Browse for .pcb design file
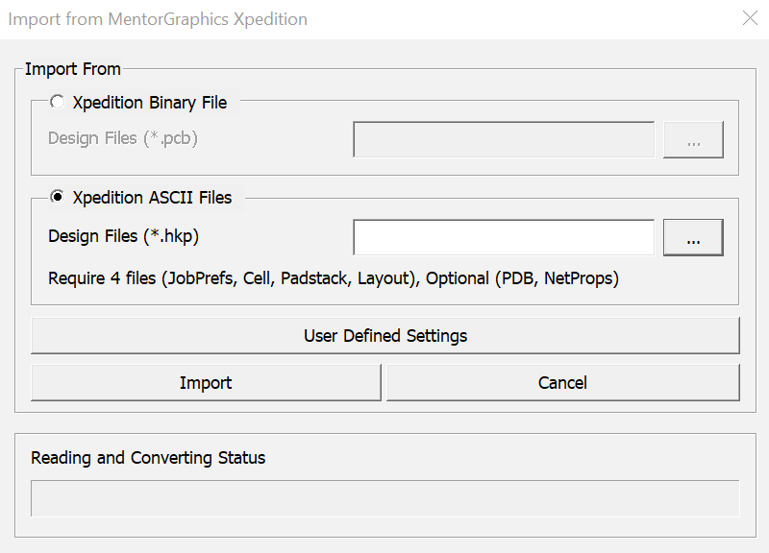Viewport: 769px width, 553px height. [693, 140]
